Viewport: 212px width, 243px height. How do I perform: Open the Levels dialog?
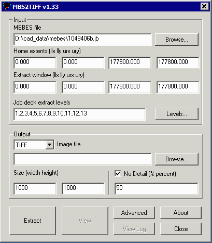point(177,114)
